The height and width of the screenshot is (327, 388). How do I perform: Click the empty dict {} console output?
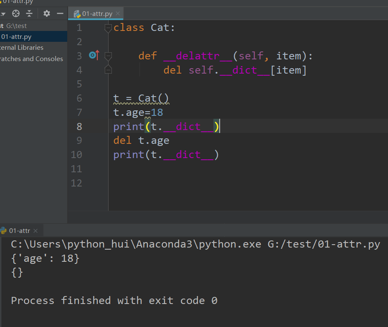pos(17,273)
